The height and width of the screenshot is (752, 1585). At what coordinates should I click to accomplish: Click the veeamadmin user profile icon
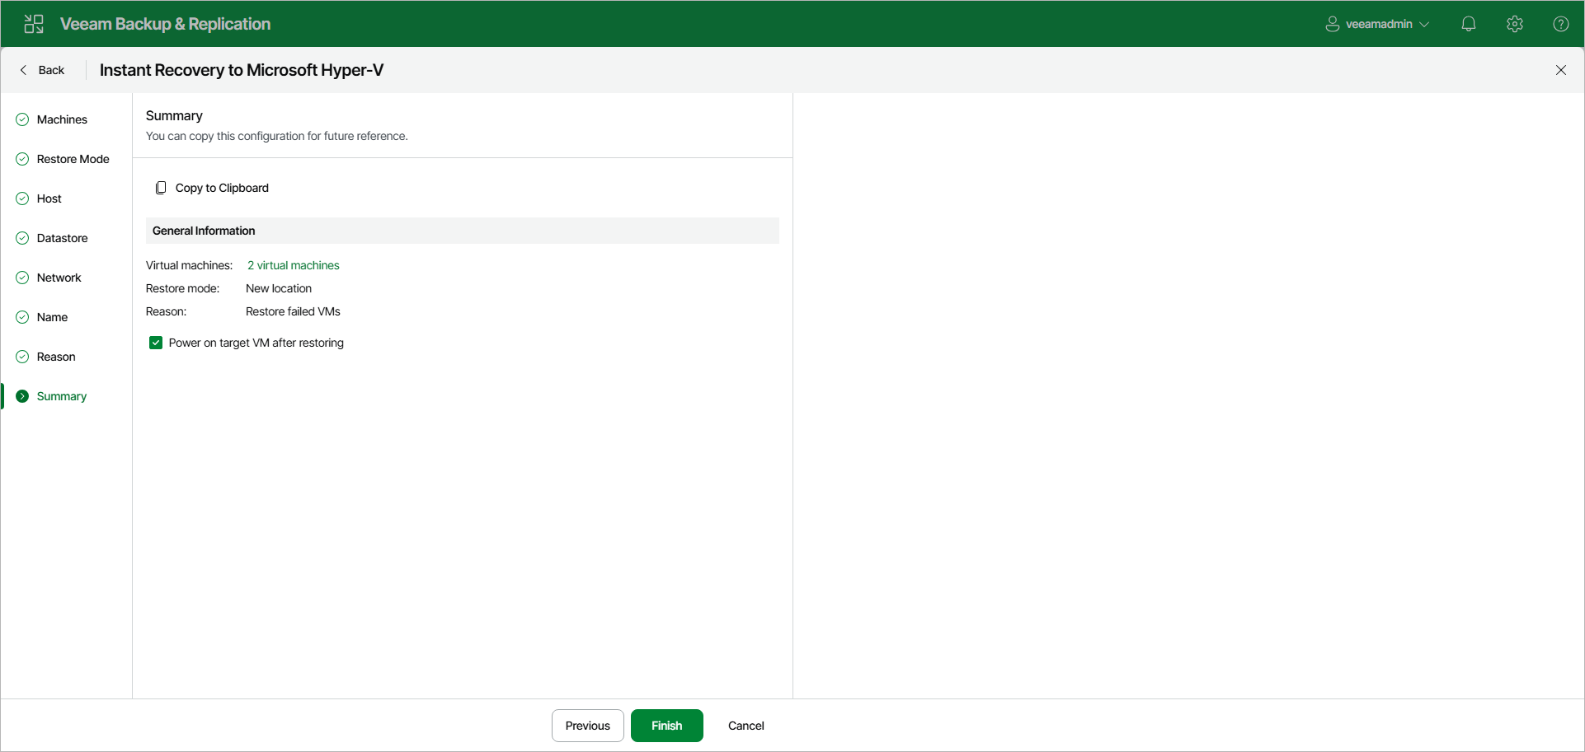point(1331,23)
